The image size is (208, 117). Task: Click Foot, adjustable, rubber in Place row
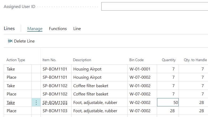pyautogui.click(x=95, y=111)
